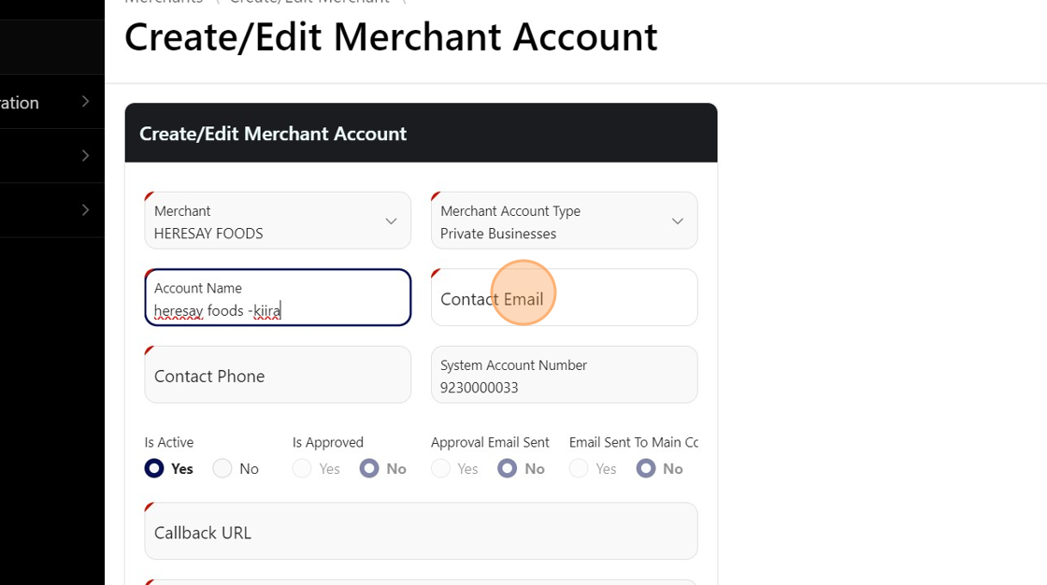
Task: Click the chevron beside the 'ration' sidebar item
Action: click(85, 101)
